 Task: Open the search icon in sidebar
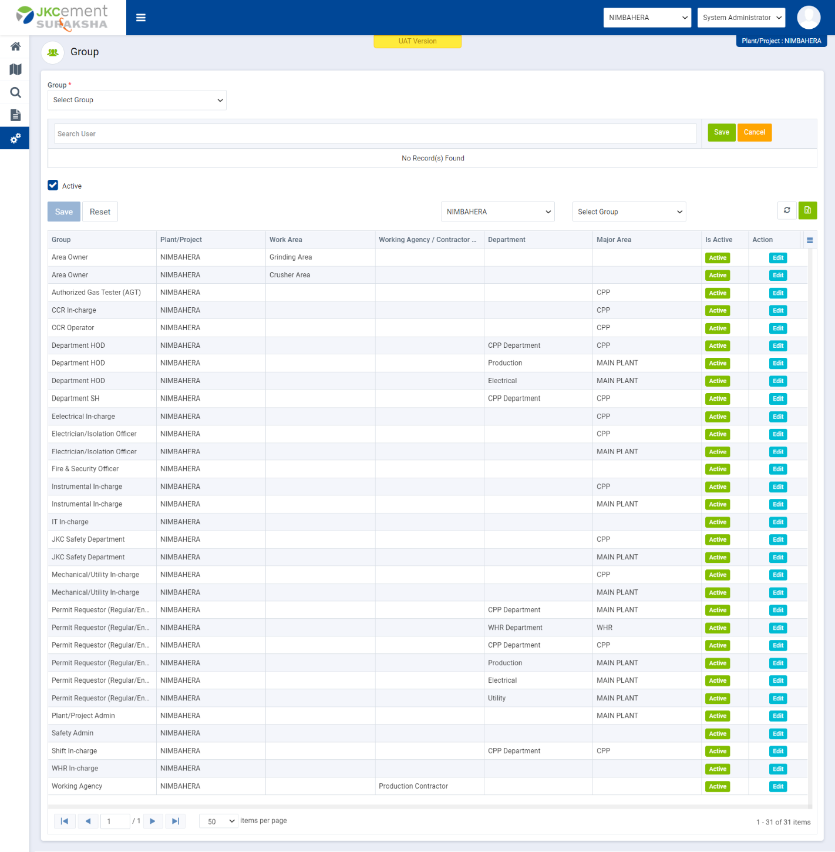click(x=15, y=92)
